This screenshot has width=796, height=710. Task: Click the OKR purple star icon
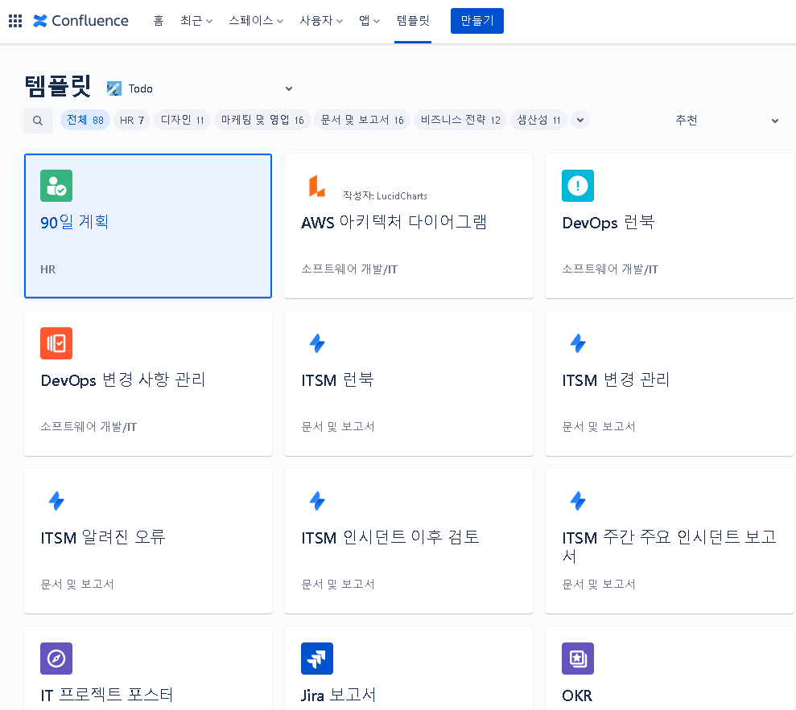(x=578, y=659)
